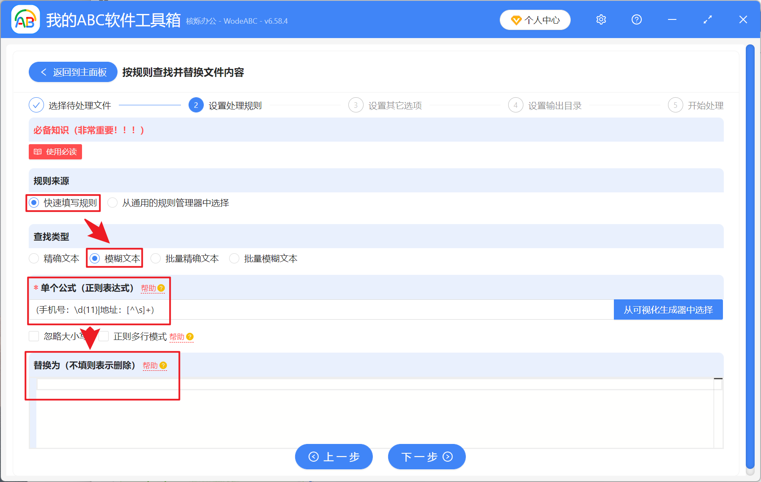Click 返回到主面板
The width and height of the screenshot is (761, 482).
click(x=73, y=72)
